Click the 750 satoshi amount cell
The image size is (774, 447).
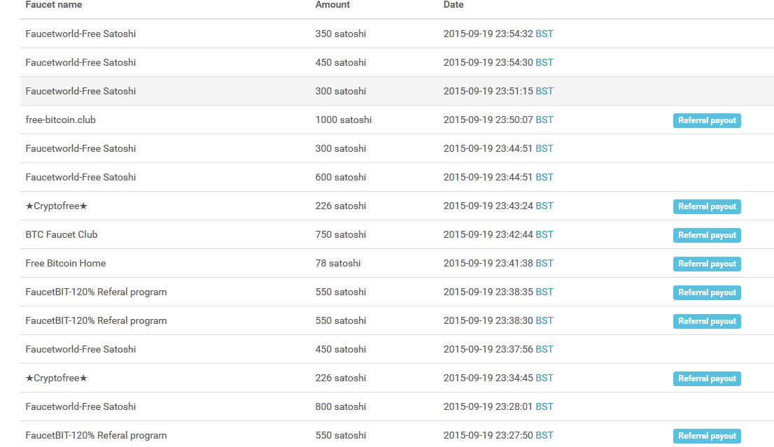[341, 234]
